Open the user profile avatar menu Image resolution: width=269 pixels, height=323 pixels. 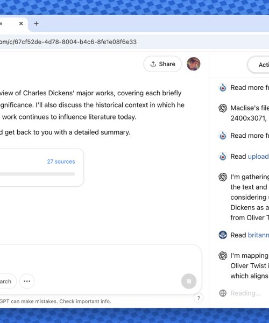coord(194,64)
